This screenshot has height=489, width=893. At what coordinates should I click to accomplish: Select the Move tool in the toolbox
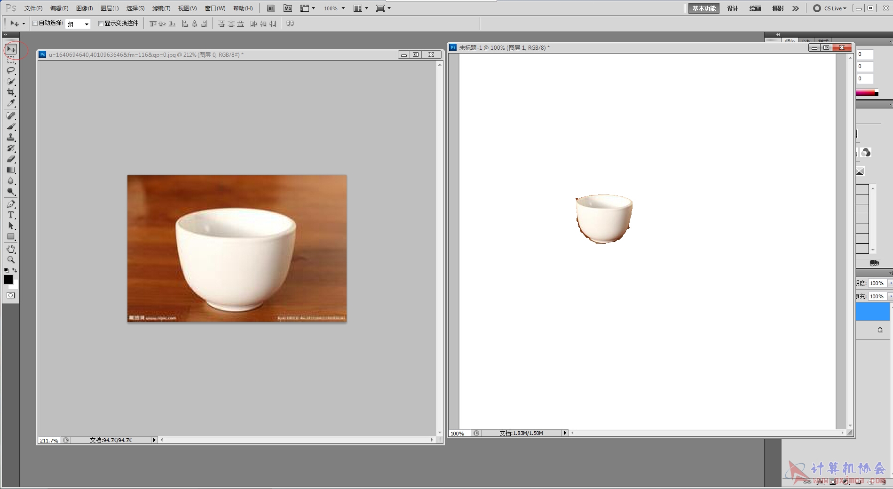(11, 49)
